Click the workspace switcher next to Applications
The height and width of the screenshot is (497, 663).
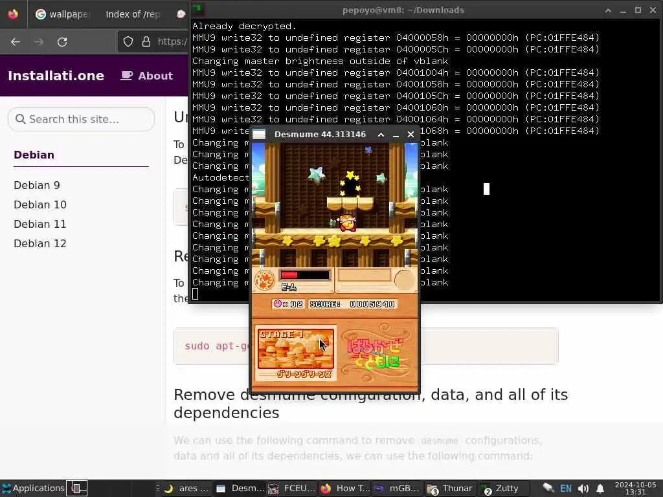click(77, 488)
